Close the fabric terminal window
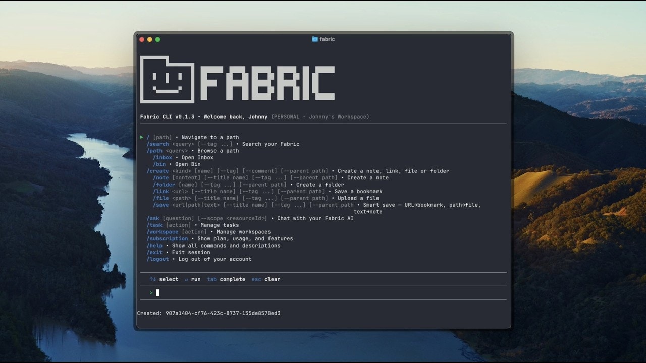Screen dimensions: 646x363 pyautogui.click(x=142, y=39)
